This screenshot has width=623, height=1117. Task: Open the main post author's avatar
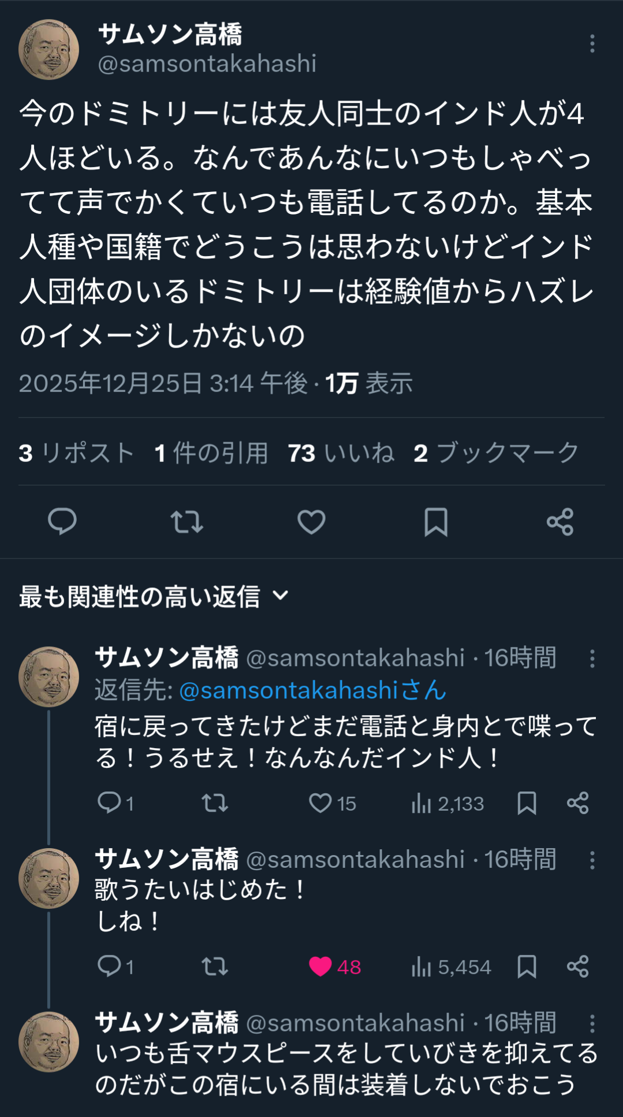[x=49, y=50]
